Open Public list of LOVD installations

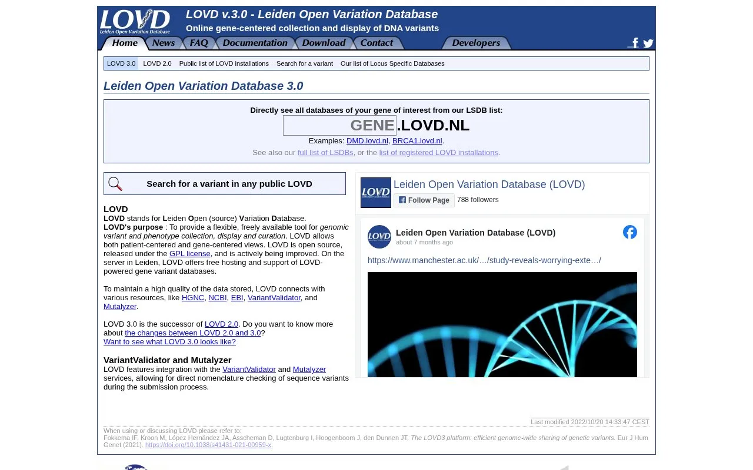224,63
